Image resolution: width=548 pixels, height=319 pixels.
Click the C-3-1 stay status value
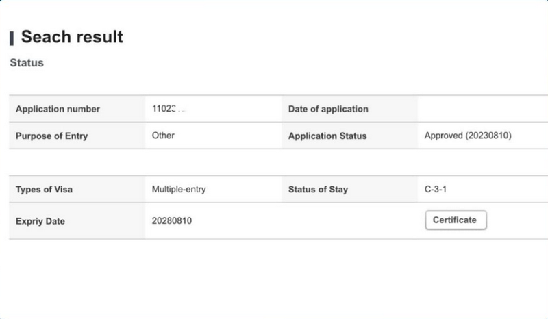coord(438,190)
